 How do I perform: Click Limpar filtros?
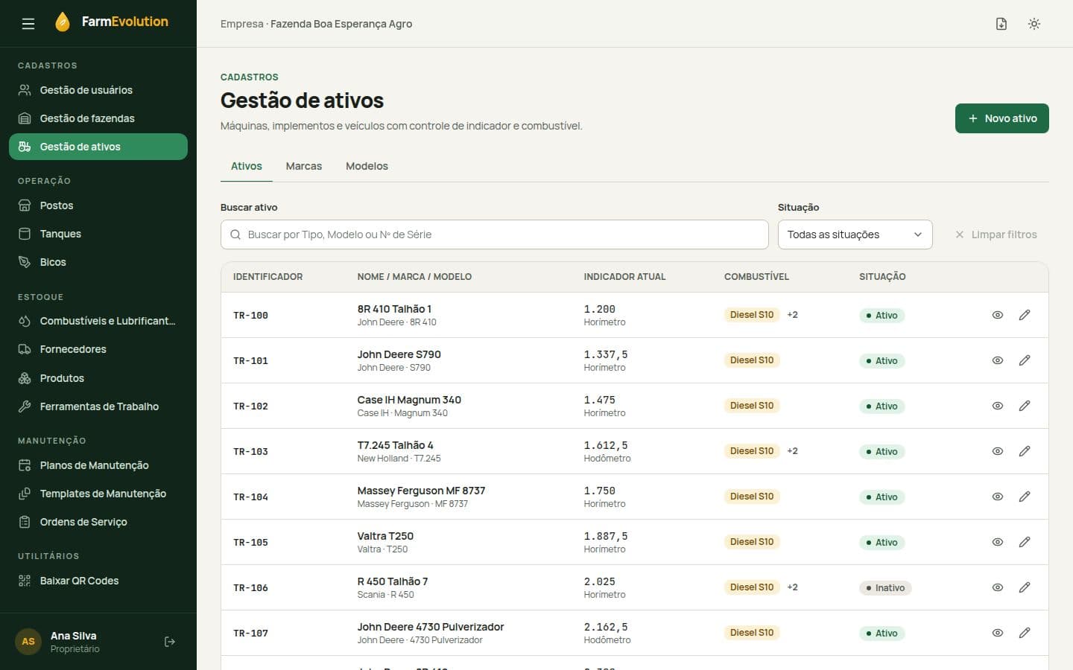pos(996,234)
